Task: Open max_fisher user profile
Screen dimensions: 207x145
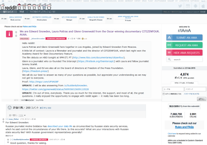Action: coord(14,119)
